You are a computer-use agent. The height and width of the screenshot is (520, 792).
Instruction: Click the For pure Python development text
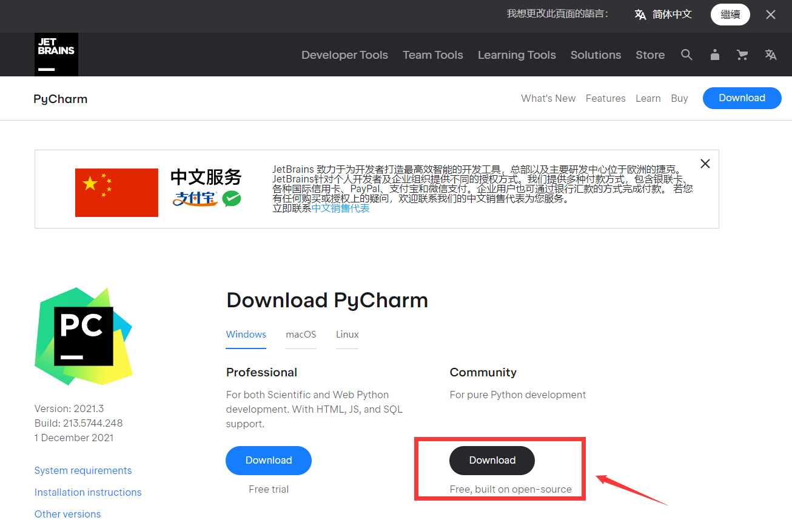click(518, 395)
